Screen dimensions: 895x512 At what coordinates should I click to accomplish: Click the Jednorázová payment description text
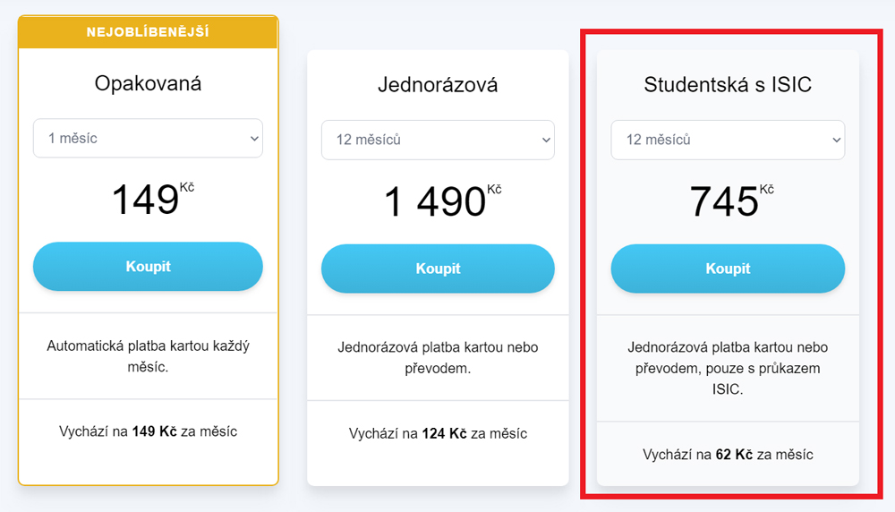coord(438,357)
